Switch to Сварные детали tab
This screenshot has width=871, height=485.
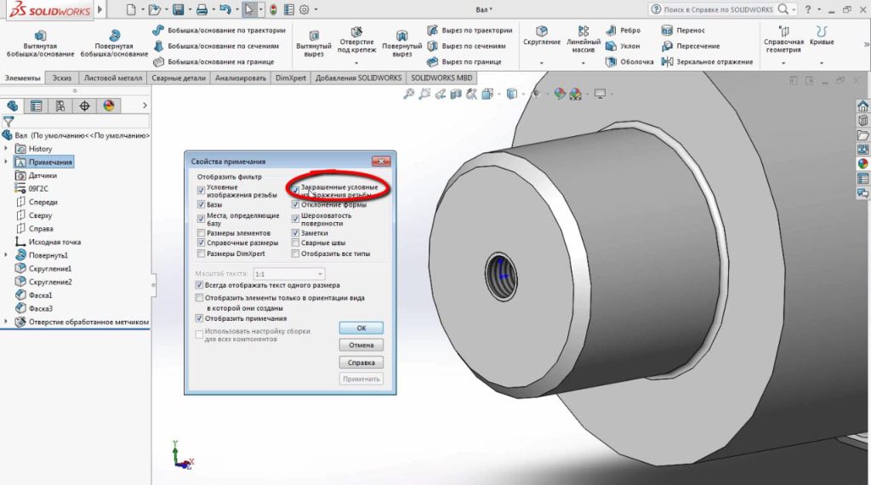tap(179, 77)
